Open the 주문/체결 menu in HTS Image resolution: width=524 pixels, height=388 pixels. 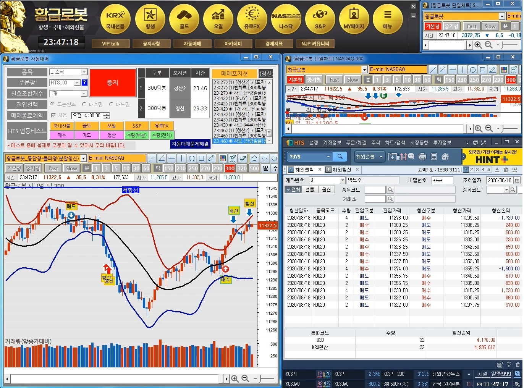(x=356, y=142)
